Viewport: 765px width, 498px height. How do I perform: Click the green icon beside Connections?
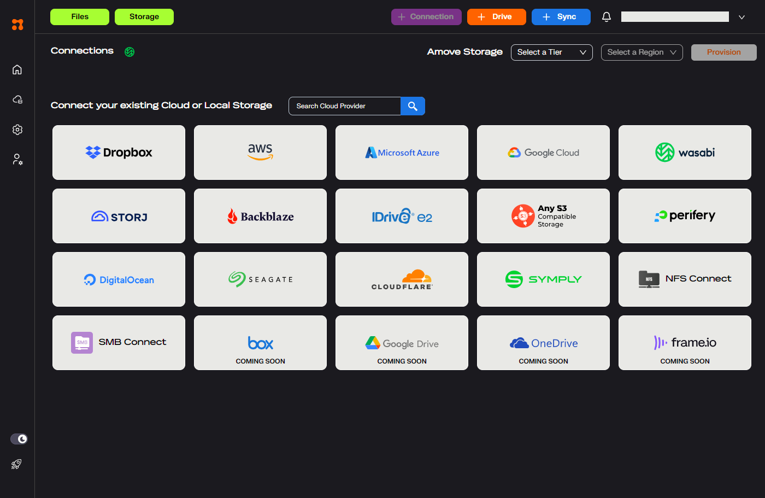[x=130, y=52]
